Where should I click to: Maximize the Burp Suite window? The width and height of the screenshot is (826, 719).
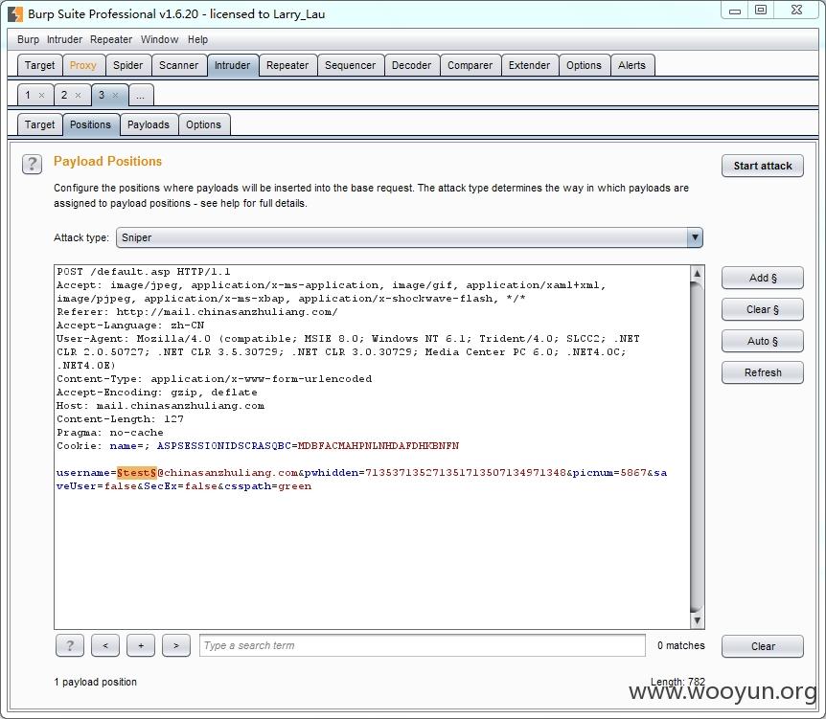(x=761, y=11)
